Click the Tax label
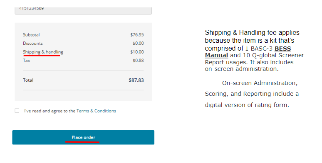 (x=27, y=61)
